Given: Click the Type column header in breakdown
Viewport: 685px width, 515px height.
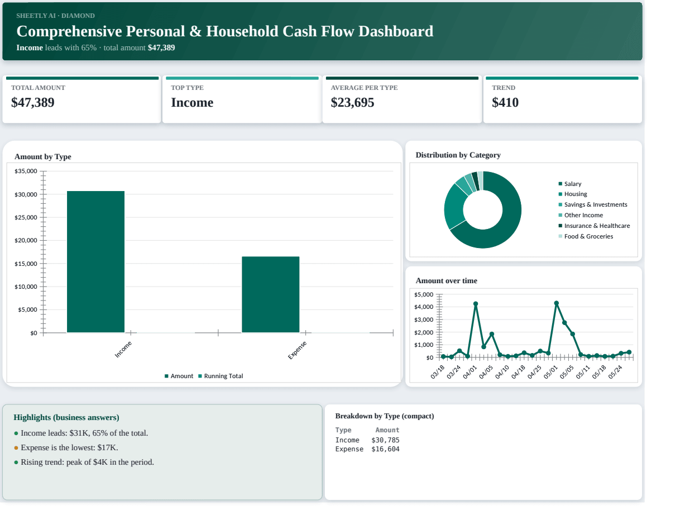Looking at the screenshot, I should [x=343, y=430].
